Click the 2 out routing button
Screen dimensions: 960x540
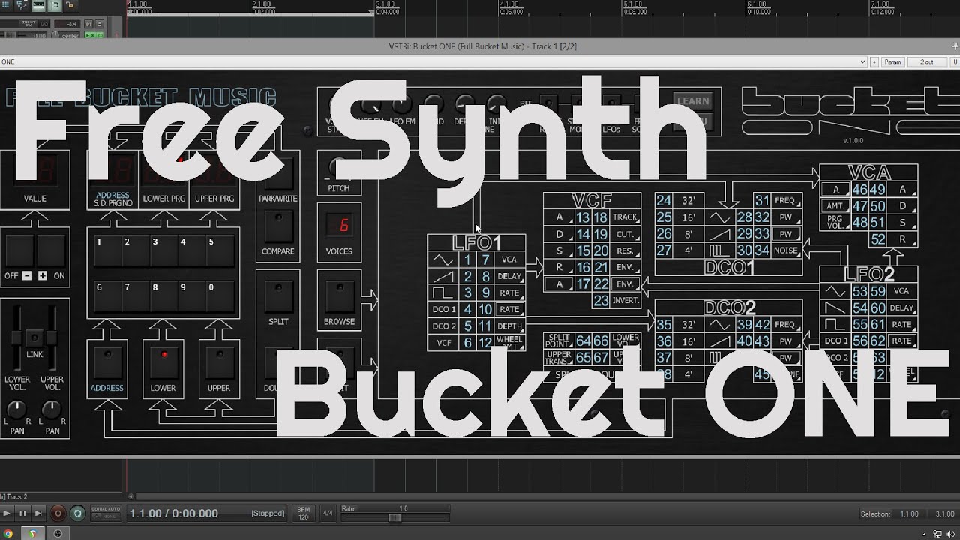tap(927, 61)
